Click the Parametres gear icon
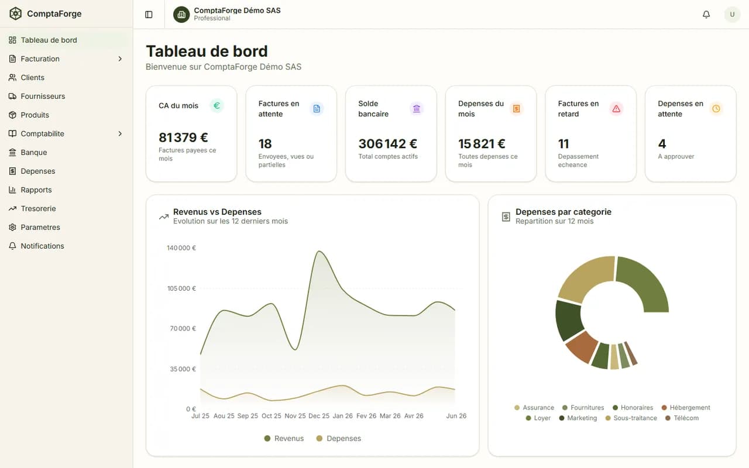This screenshot has height=468, width=749. pos(13,228)
